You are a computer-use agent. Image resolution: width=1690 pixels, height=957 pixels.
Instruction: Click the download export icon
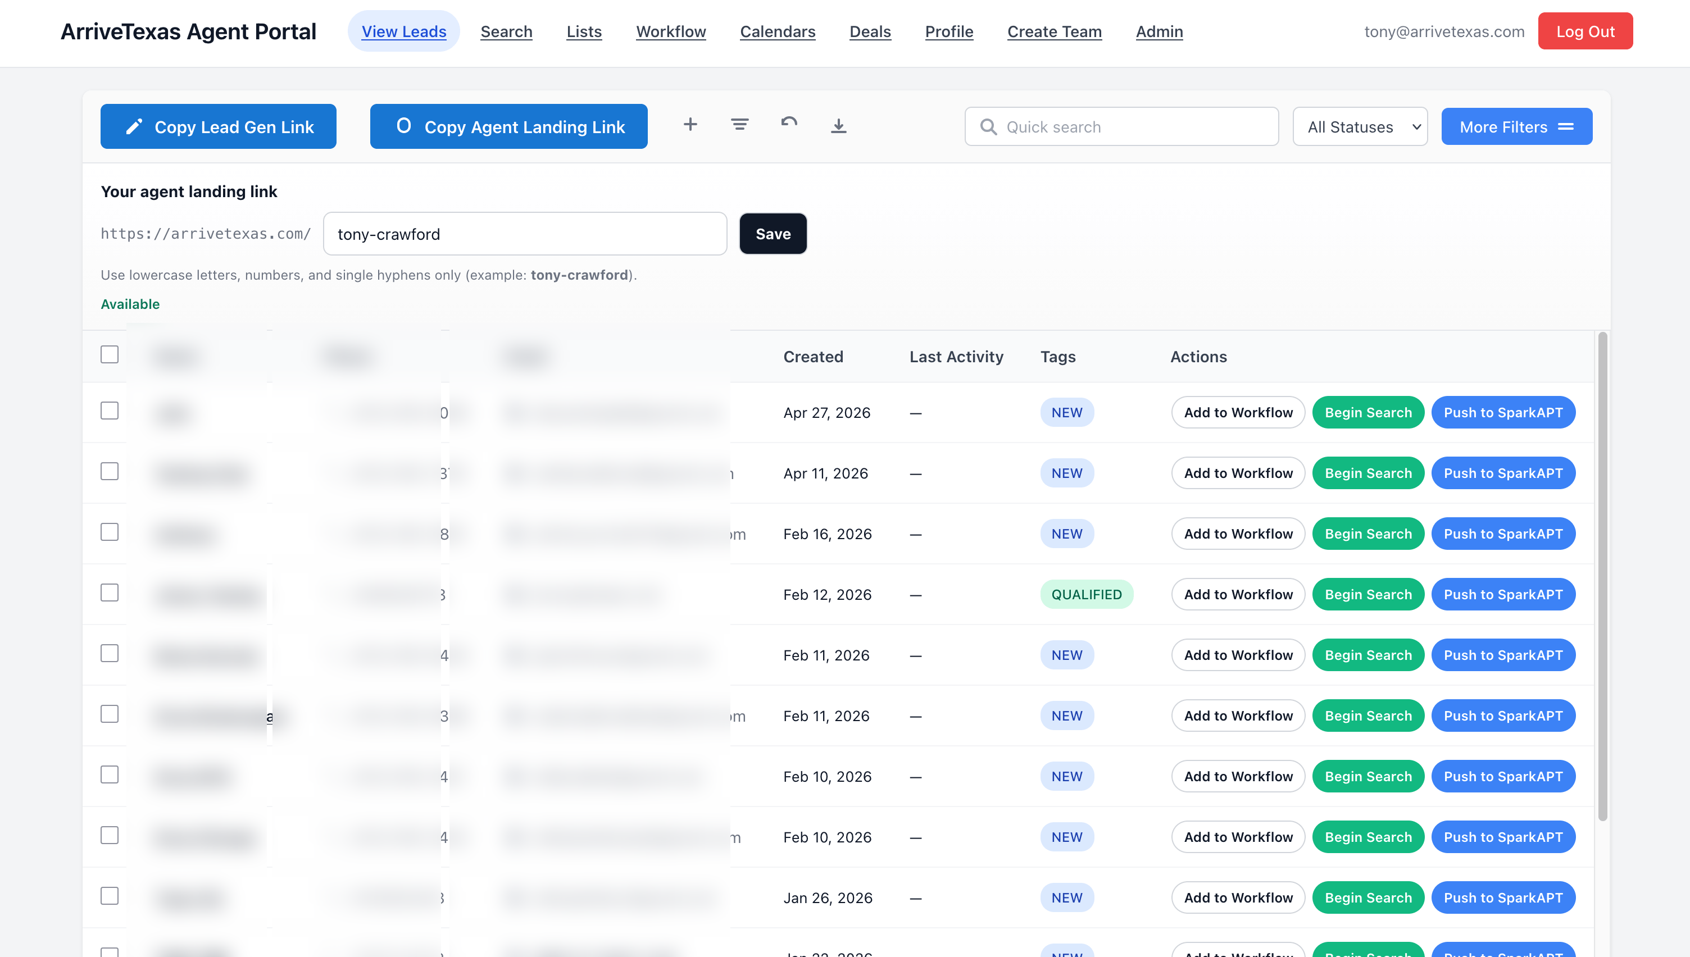tap(838, 126)
